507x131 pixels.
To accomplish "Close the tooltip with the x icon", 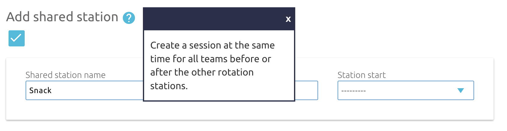I will (288, 19).
